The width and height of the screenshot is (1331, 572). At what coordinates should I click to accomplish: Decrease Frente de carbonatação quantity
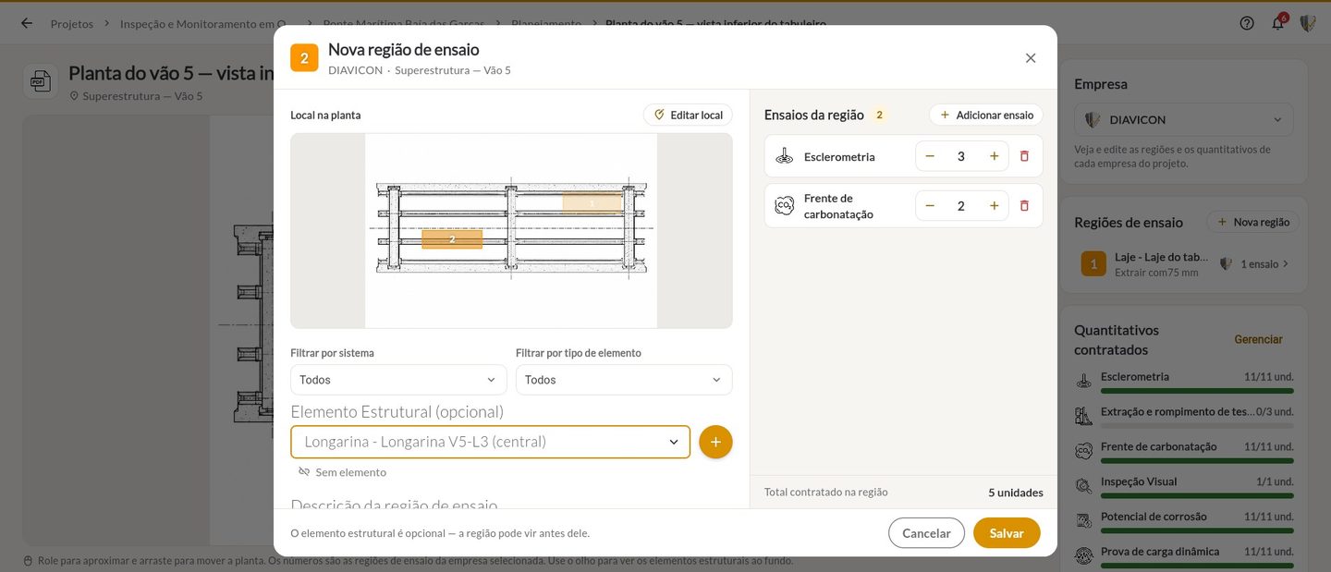tap(930, 205)
